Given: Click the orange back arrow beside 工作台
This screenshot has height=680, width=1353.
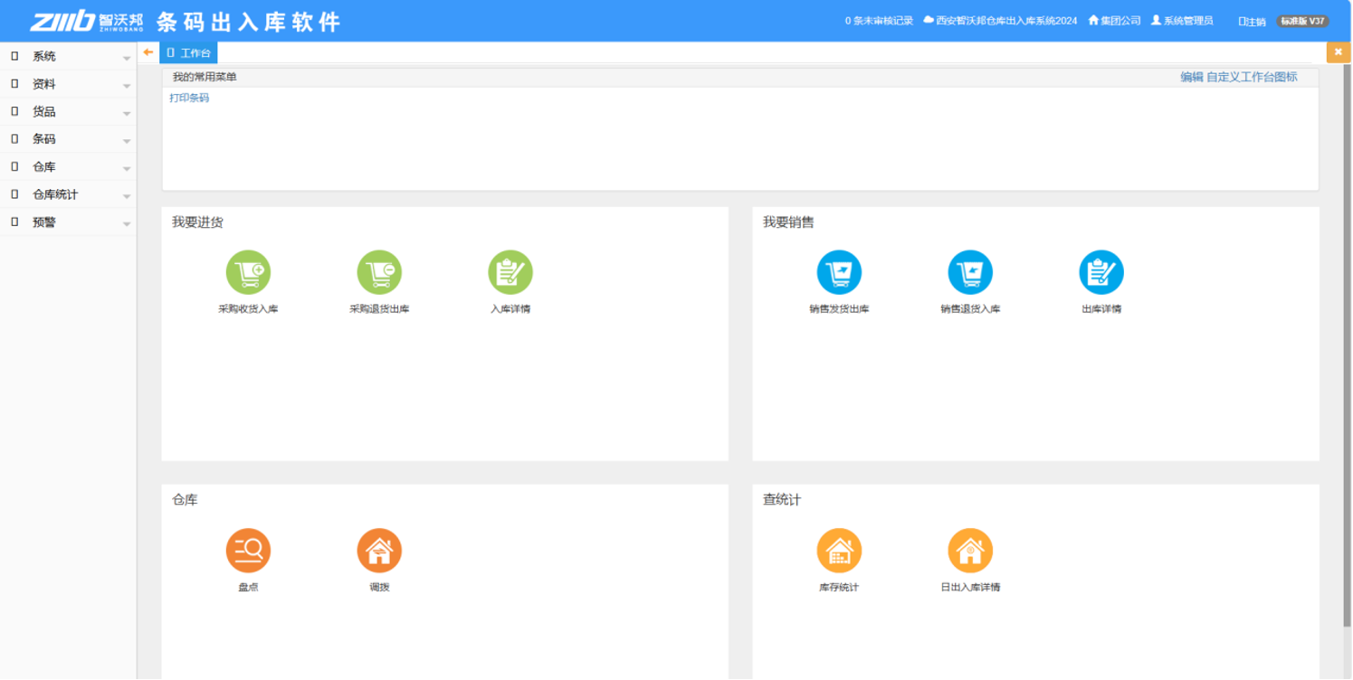Looking at the screenshot, I should 148,52.
